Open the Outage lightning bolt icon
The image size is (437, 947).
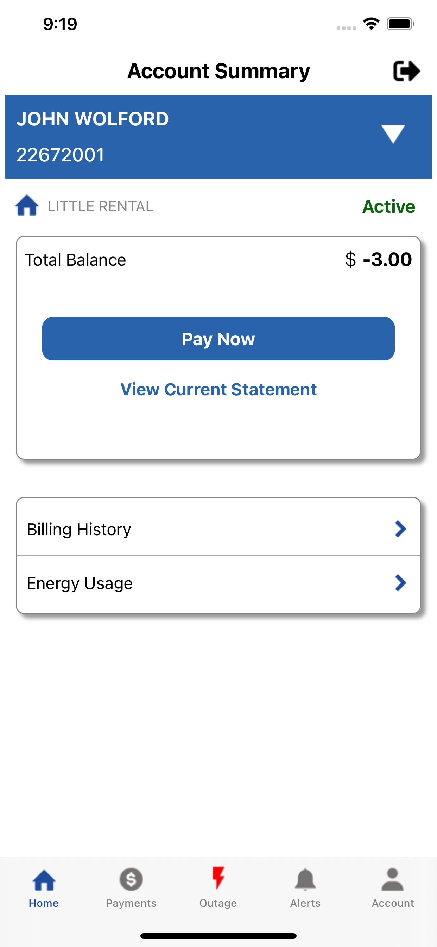(218, 878)
